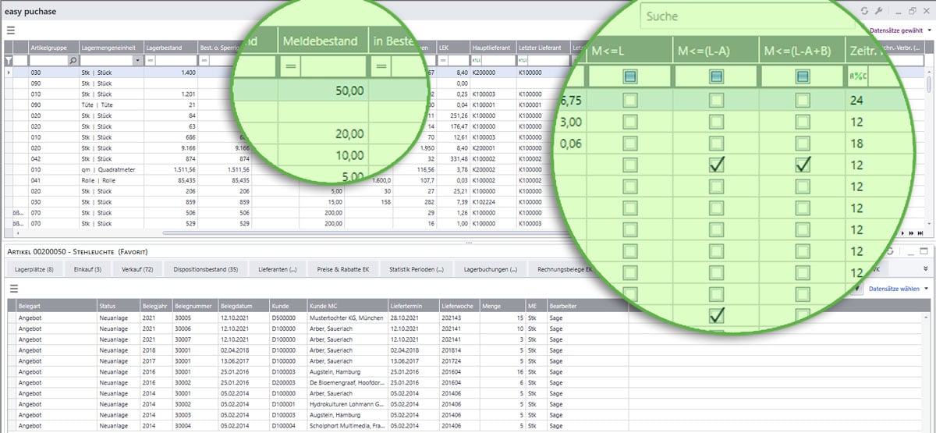Sort by the Belegnummer column header
The image size is (936, 433).
pos(194,306)
